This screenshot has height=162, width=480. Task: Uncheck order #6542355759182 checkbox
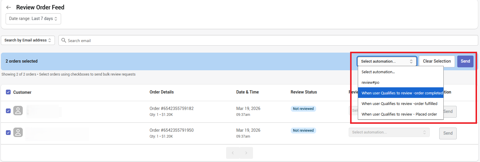pyautogui.click(x=8, y=111)
